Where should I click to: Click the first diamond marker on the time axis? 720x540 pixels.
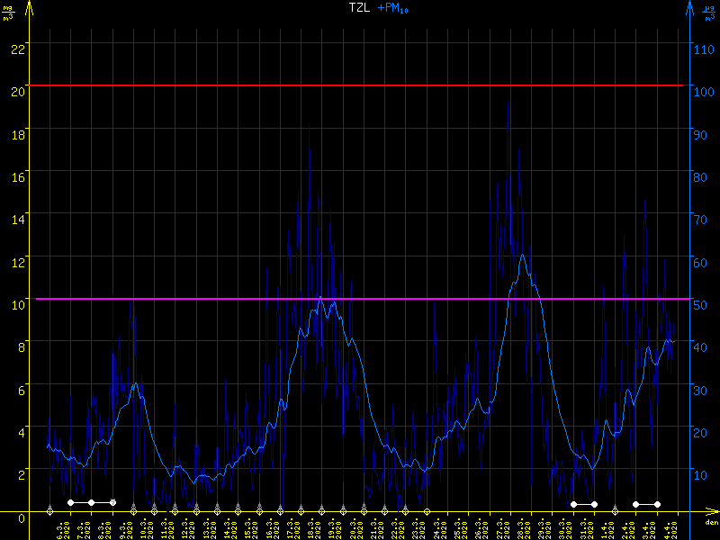pyautogui.click(x=49, y=511)
